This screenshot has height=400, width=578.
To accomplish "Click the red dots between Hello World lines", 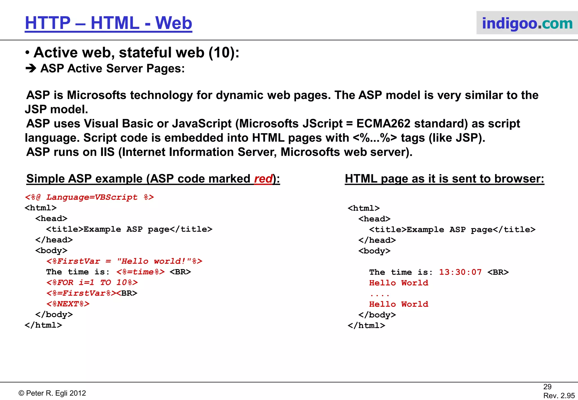I will pyautogui.click(x=380, y=295).
